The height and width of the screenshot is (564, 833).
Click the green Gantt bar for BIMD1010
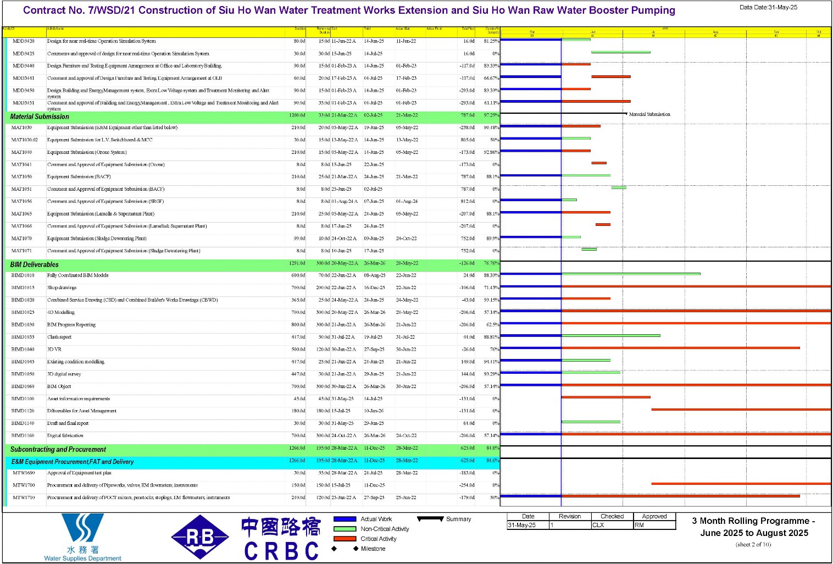[x=631, y=274]
